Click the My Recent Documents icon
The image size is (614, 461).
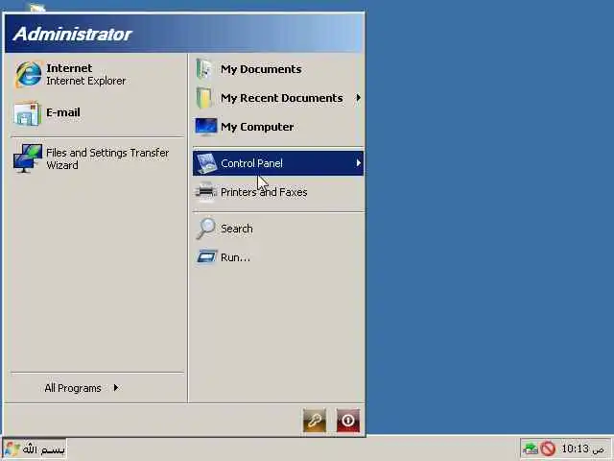[x=204, y=98]
